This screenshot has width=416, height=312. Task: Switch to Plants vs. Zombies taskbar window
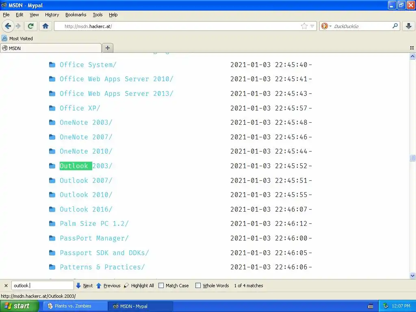75,306
